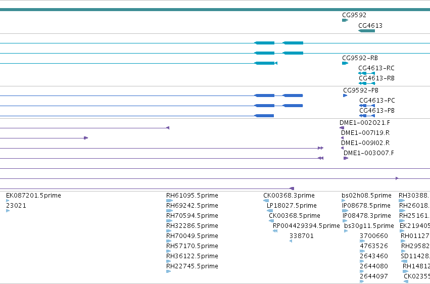Click the CG4613 gene arrow glyph
Viewport: 430px width, 284px height.
coord(367,31)
